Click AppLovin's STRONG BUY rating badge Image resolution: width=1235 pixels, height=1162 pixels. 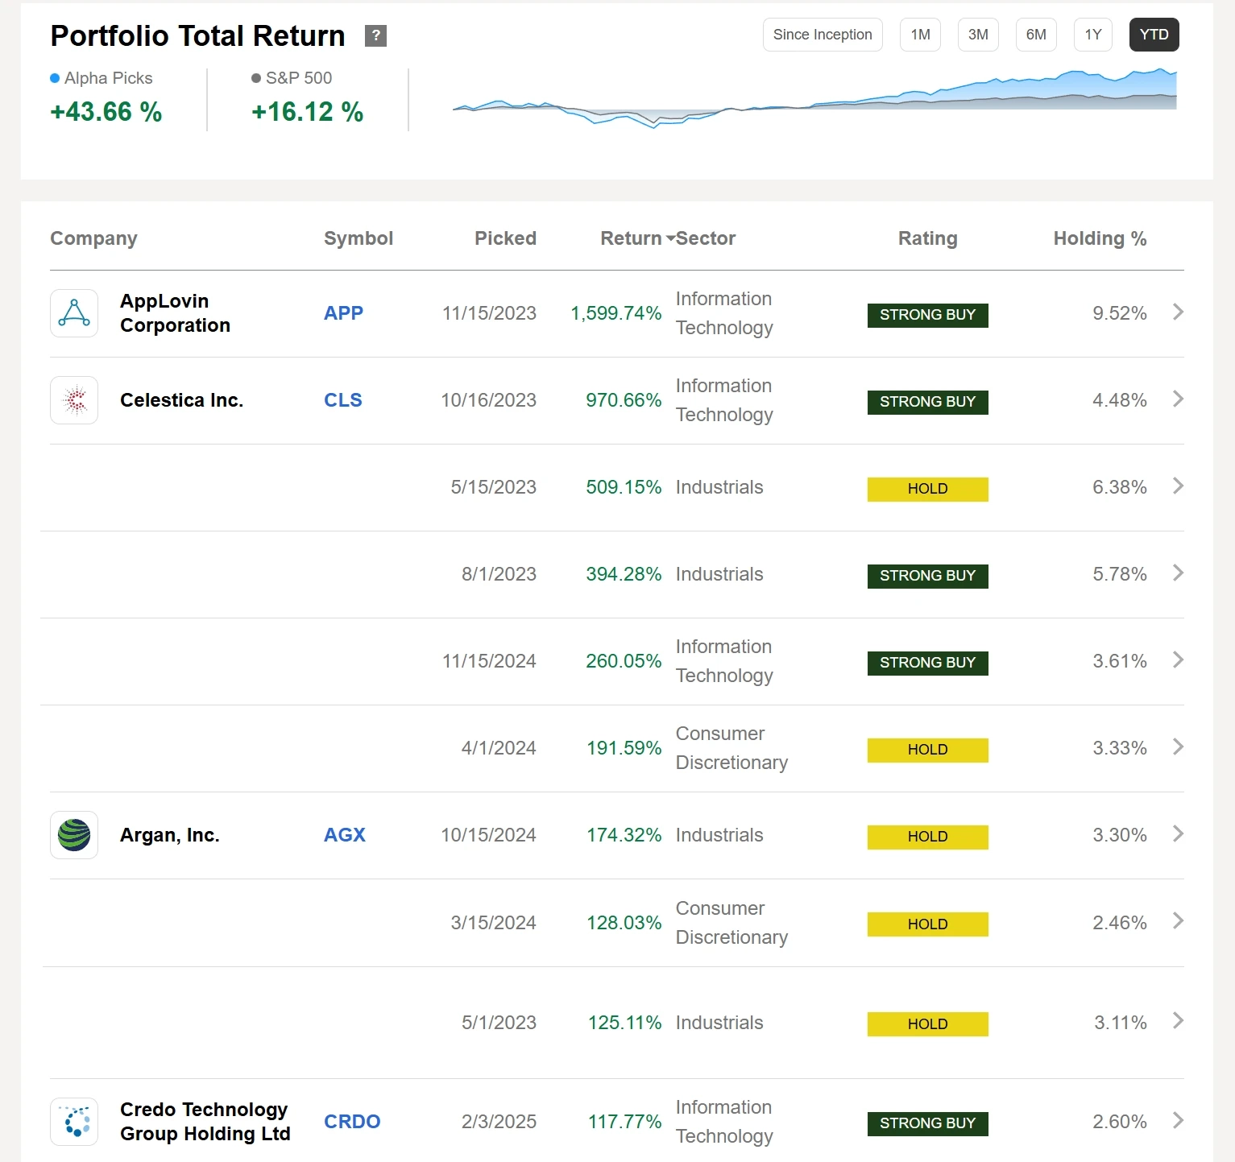coord(927,315)
